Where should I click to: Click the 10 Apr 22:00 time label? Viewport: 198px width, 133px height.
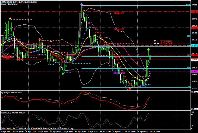click(x=30, y=132)
